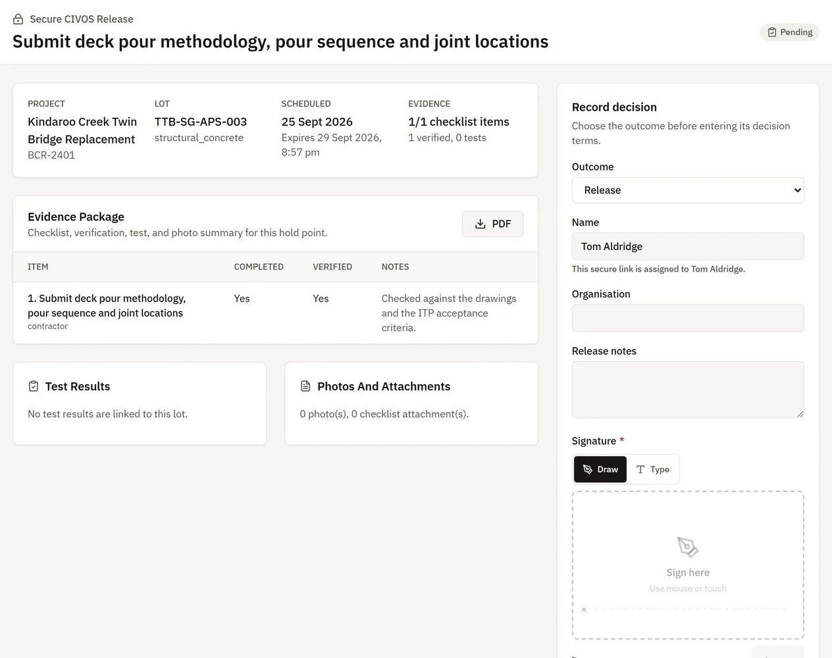
Task: Click the 0 photo(s), 0 checklist attachment(s) text
Action: click(x=384, y=414)
